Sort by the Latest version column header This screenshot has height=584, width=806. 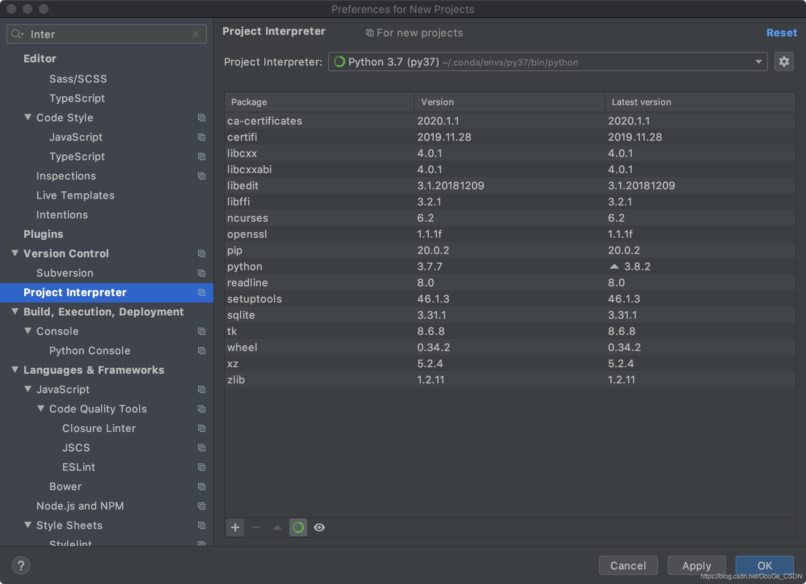(x=701, y=102)
